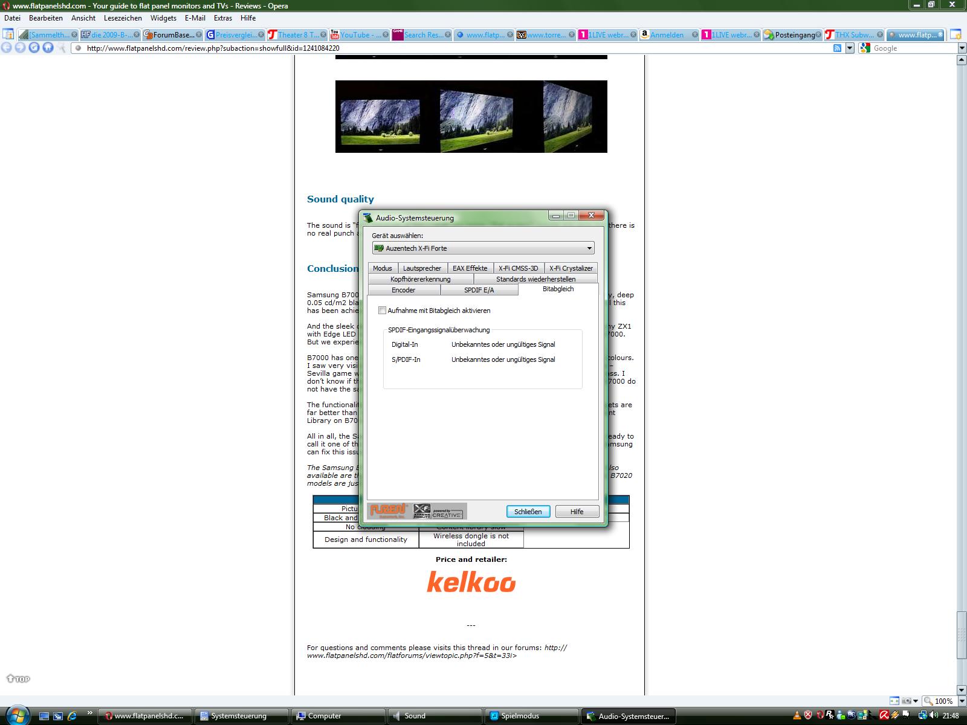Click the VLC cone tray icon
Viewport: 967px width, 725px height.
(797, 716)
